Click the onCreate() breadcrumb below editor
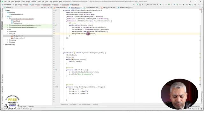204x115 pixels. tap(73, 104)
